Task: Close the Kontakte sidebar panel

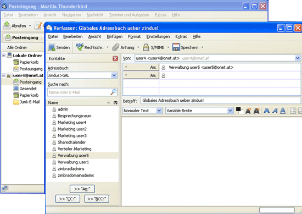Action: (115, 58)
